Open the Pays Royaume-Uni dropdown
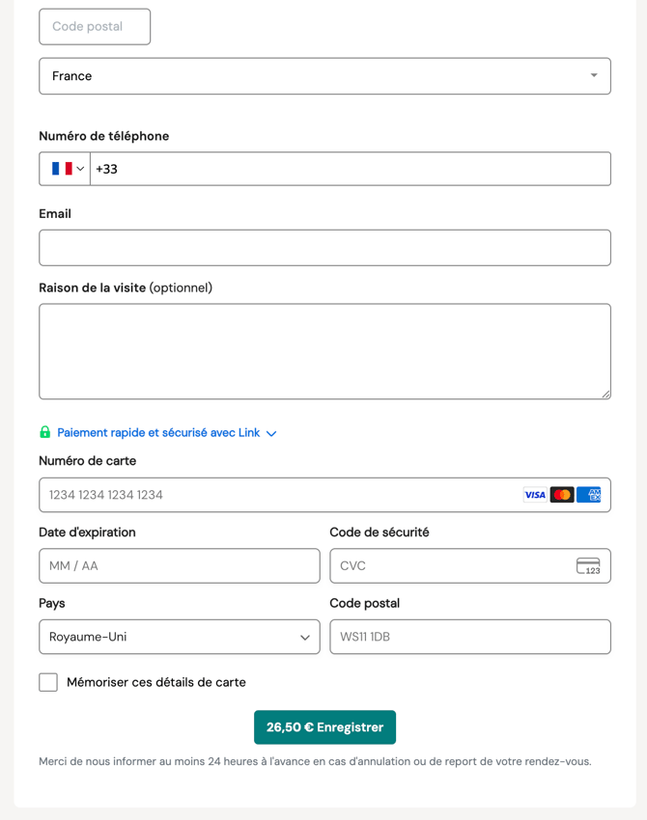Viewport: 647px width, 820px height. 180,637
